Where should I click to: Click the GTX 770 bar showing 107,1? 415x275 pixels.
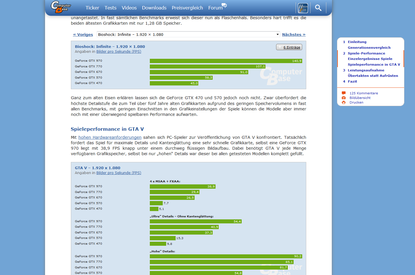[208, 67]
